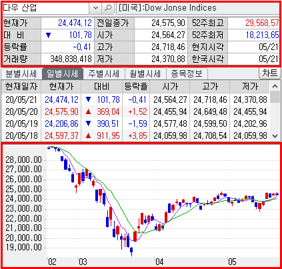The height and width of the screenshot is (269, 282).
Task: Open the index name dropdown arrow
Action: click(95, 8)
